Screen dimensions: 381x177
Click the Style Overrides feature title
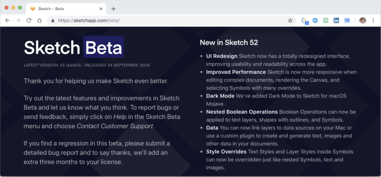226,152
